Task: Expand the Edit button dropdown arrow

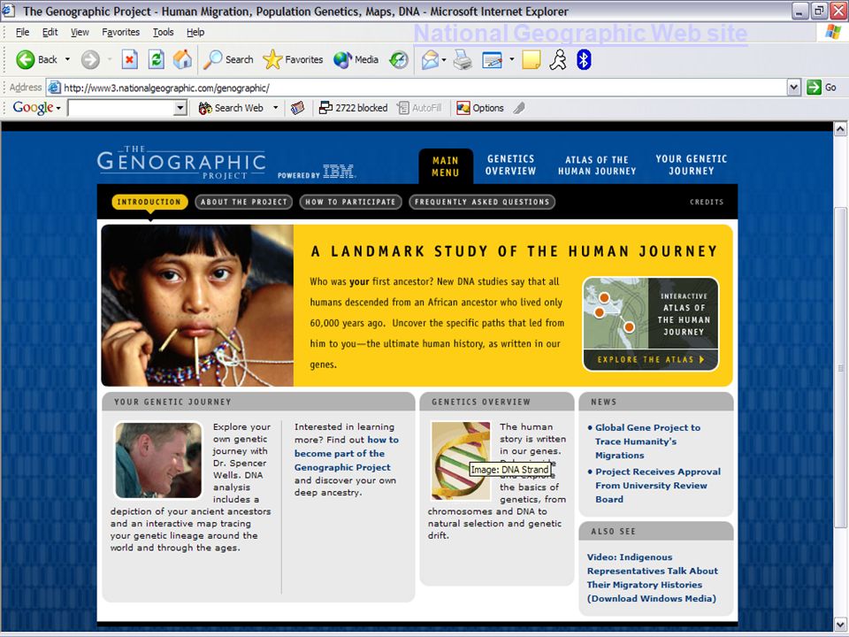Action: click(512, 59)
